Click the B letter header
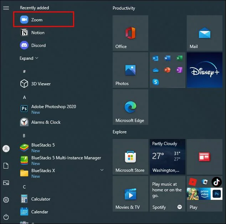The image size is (226, 224). tap(24, 135)
